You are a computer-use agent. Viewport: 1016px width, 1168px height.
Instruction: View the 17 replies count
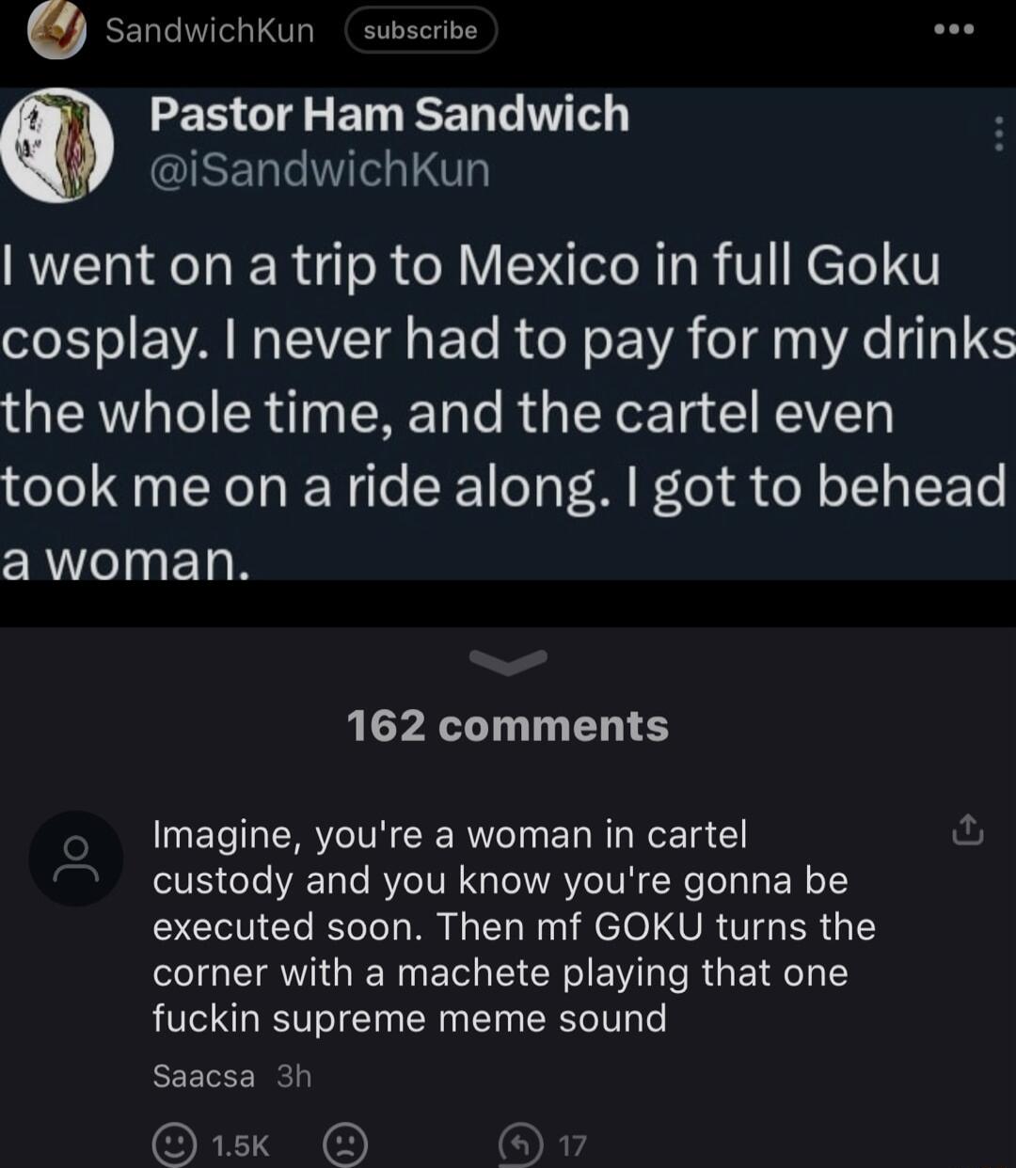[572, 1144]
